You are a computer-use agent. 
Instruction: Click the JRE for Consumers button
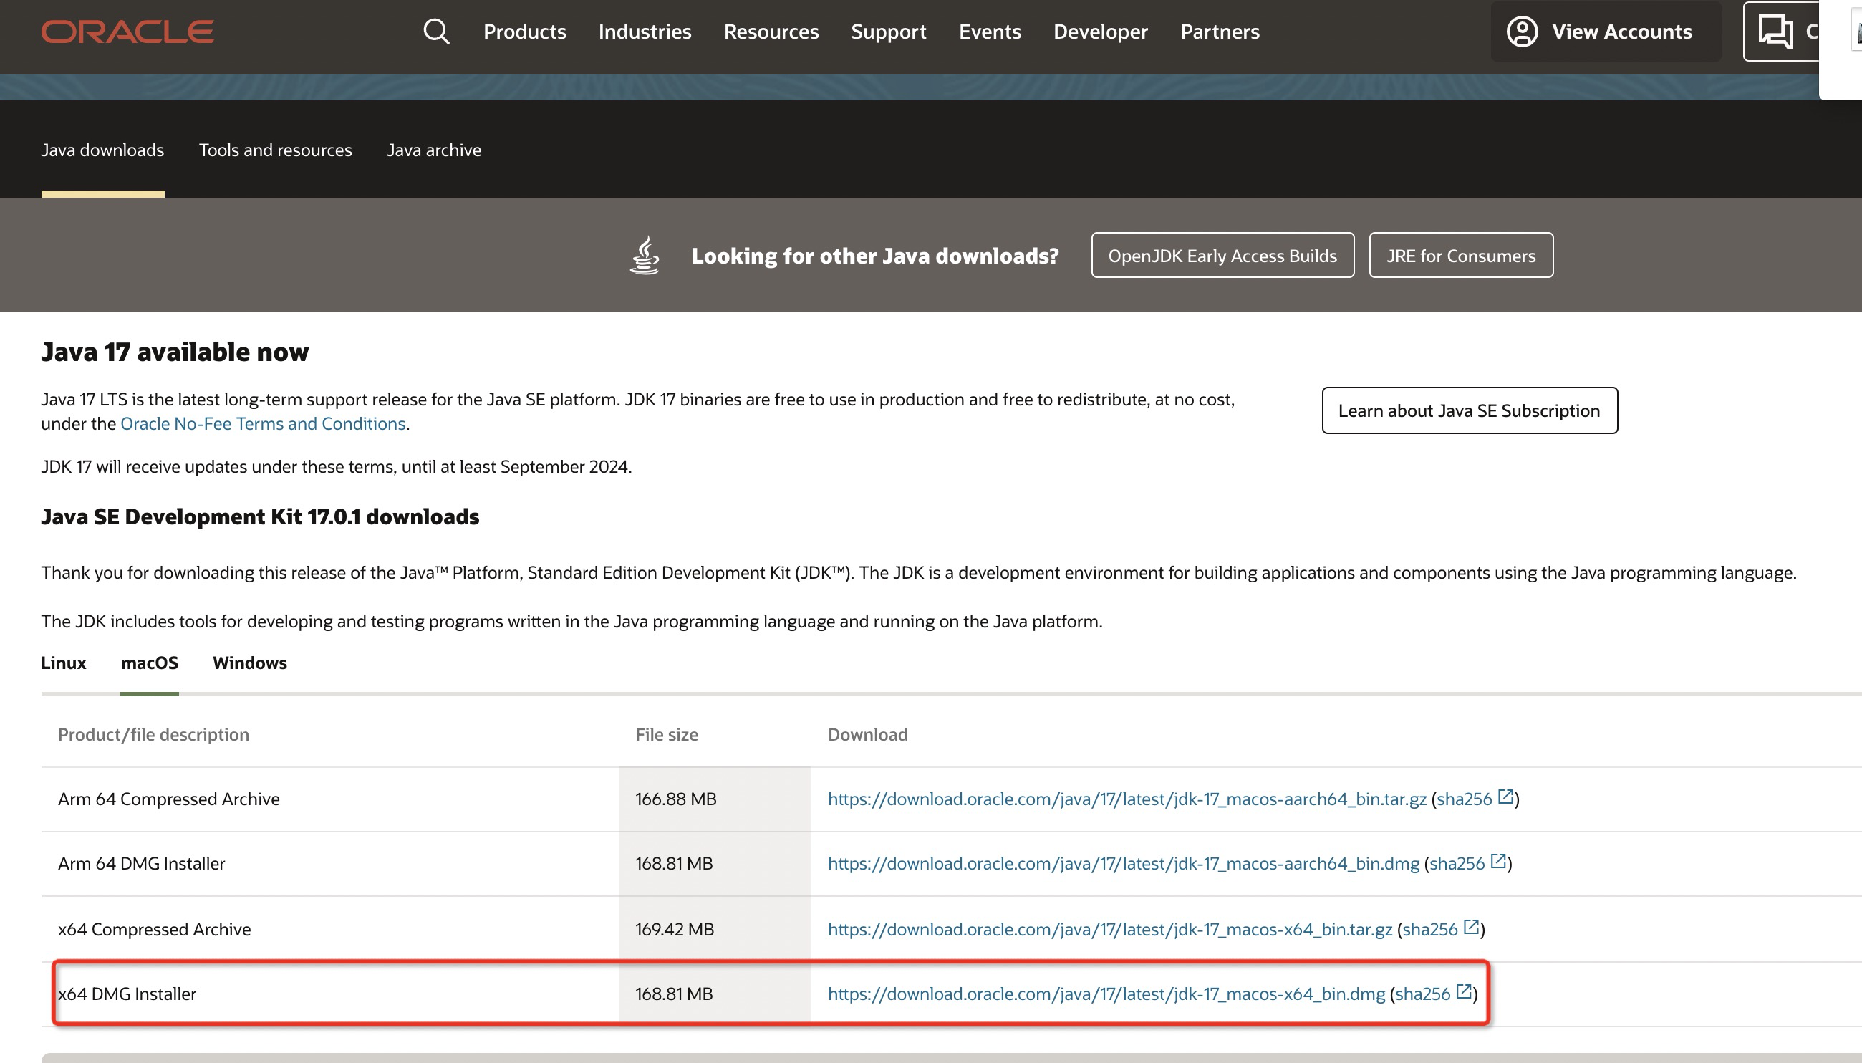tap(1460, 254)
